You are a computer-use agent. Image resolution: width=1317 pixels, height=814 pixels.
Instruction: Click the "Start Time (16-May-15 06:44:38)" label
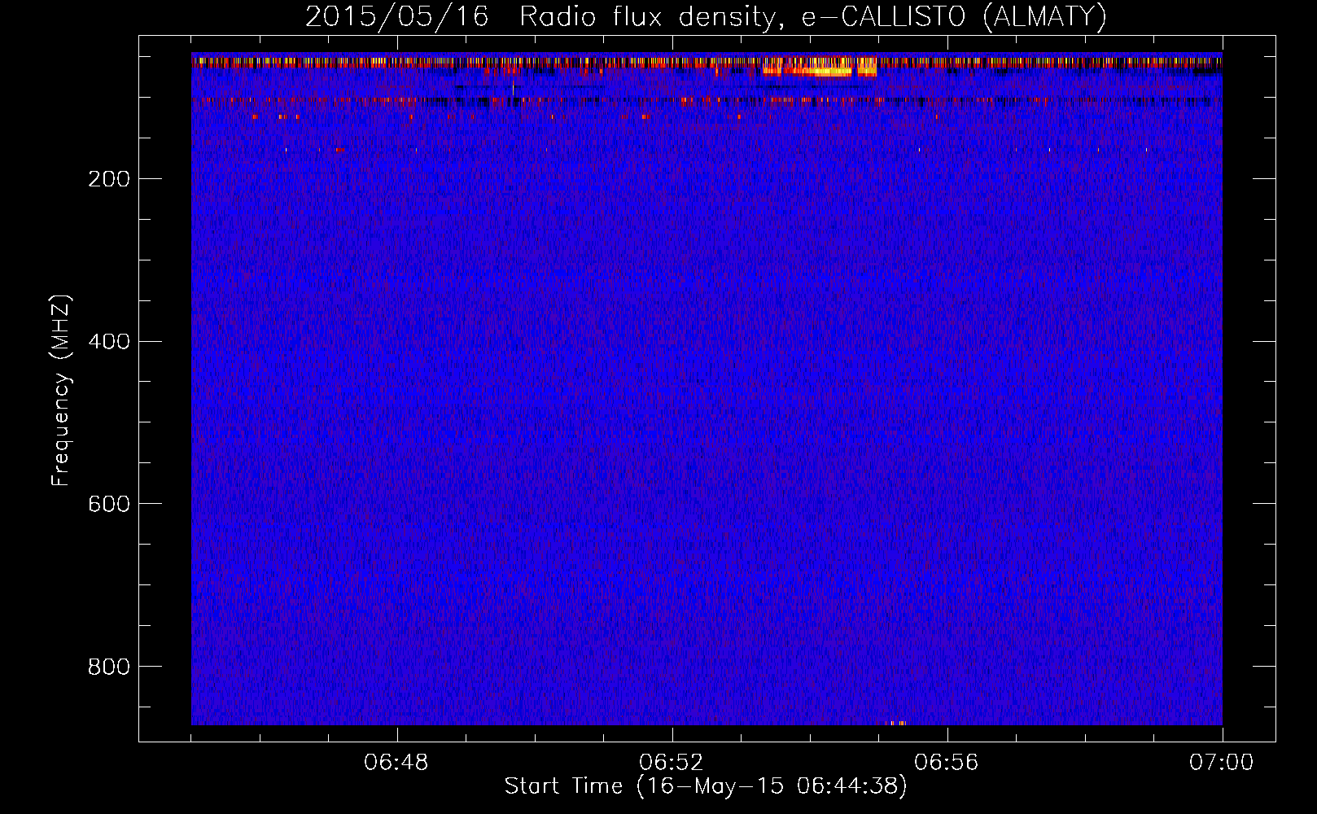(x=706, y=786)
